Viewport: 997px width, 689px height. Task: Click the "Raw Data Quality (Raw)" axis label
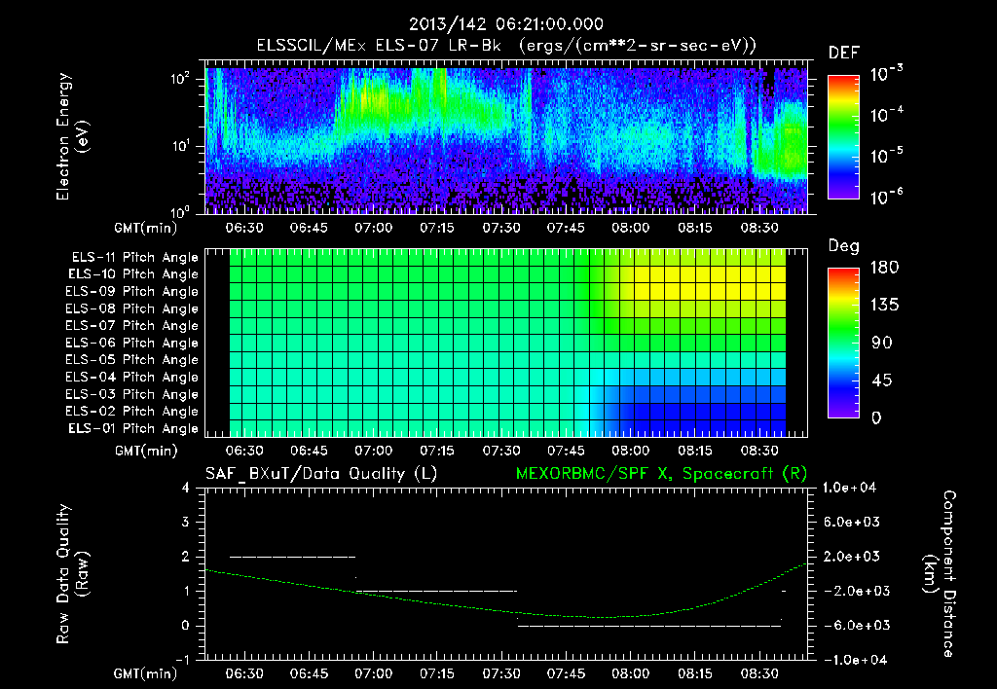click(72, 574)
